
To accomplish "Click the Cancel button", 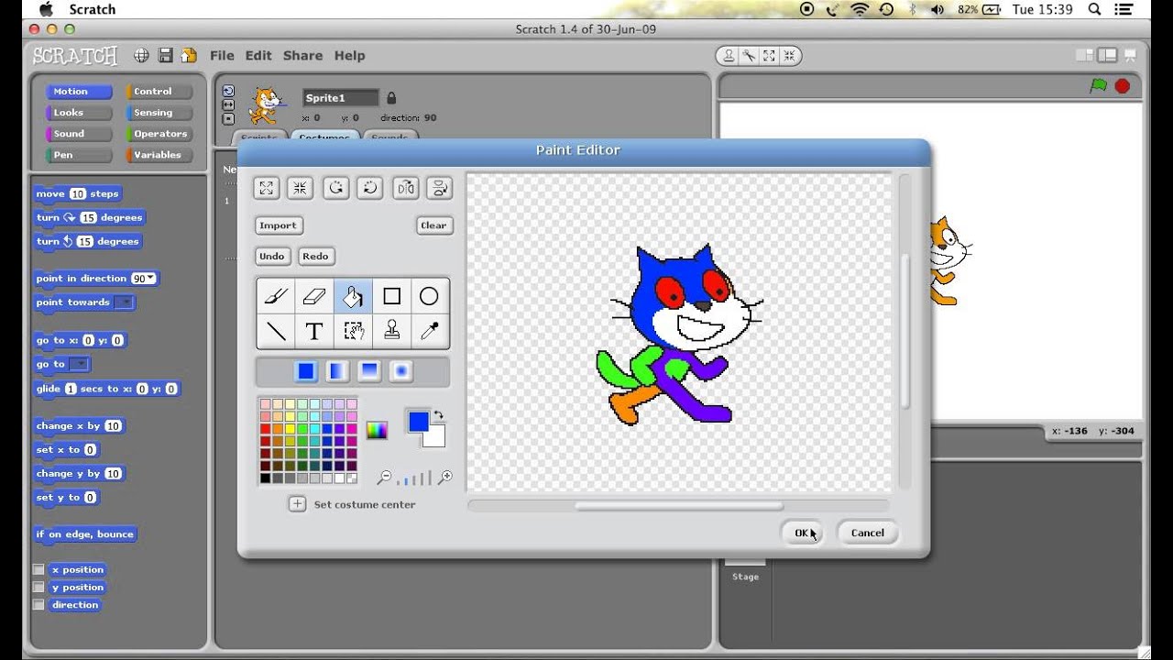I will [867, 533].
